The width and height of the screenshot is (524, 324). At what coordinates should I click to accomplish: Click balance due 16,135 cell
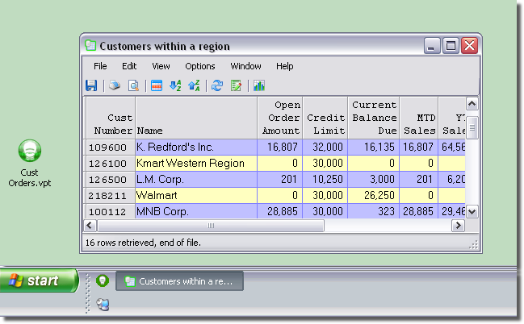[x=374, y=147]
